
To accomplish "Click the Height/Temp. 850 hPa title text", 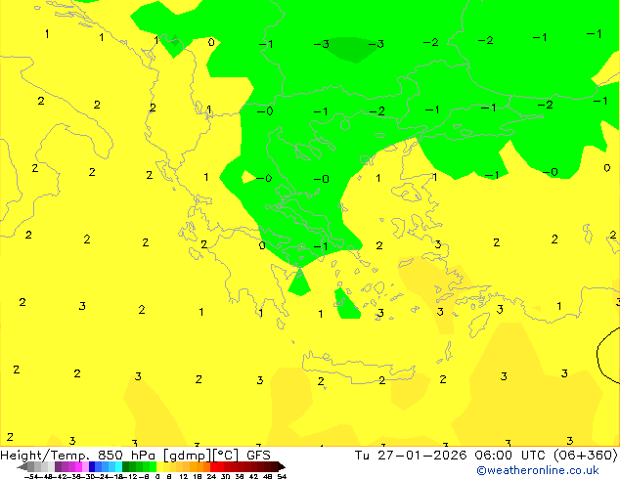I will coord(77,456).
